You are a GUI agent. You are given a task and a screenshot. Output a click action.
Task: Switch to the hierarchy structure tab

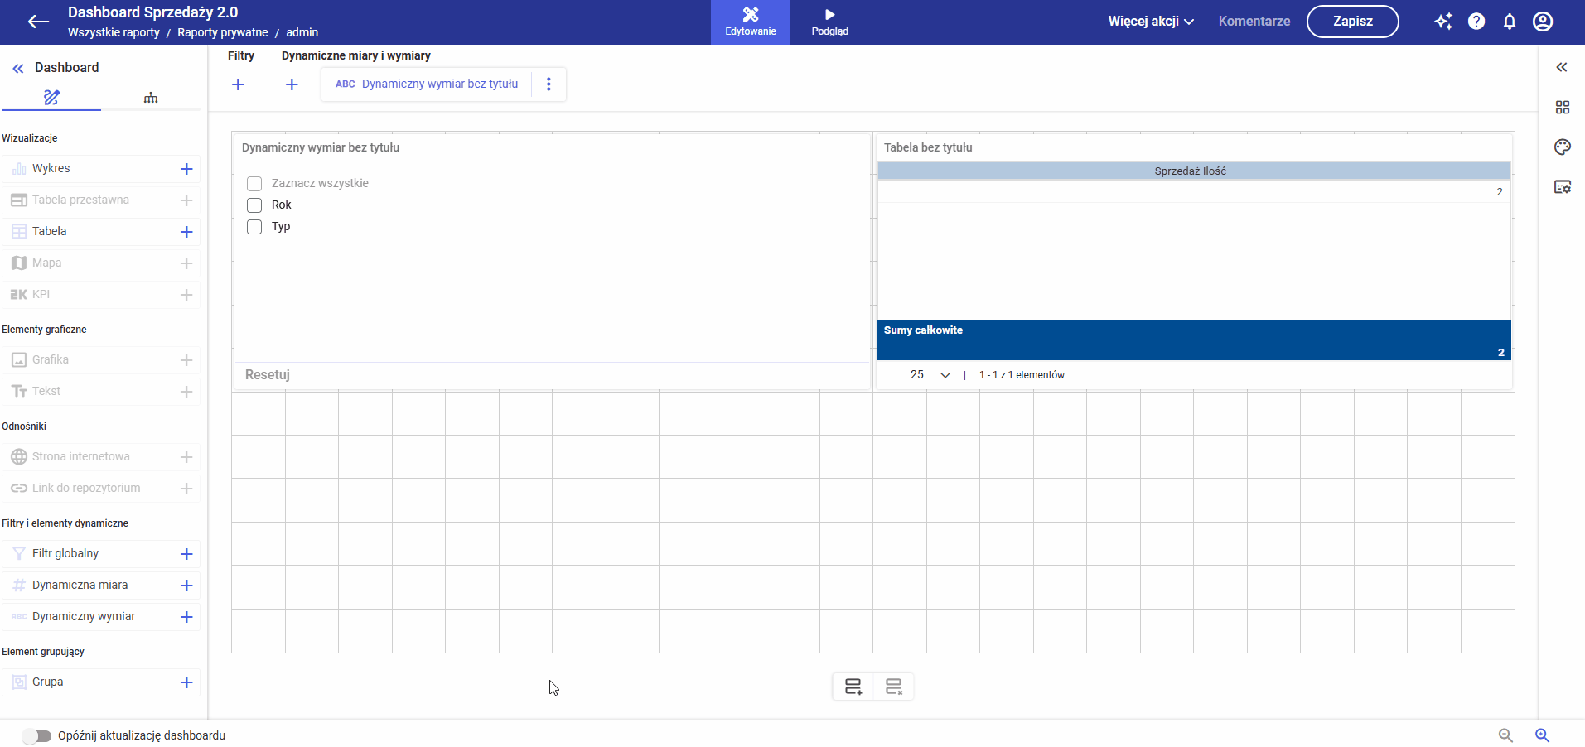(151, 98)
